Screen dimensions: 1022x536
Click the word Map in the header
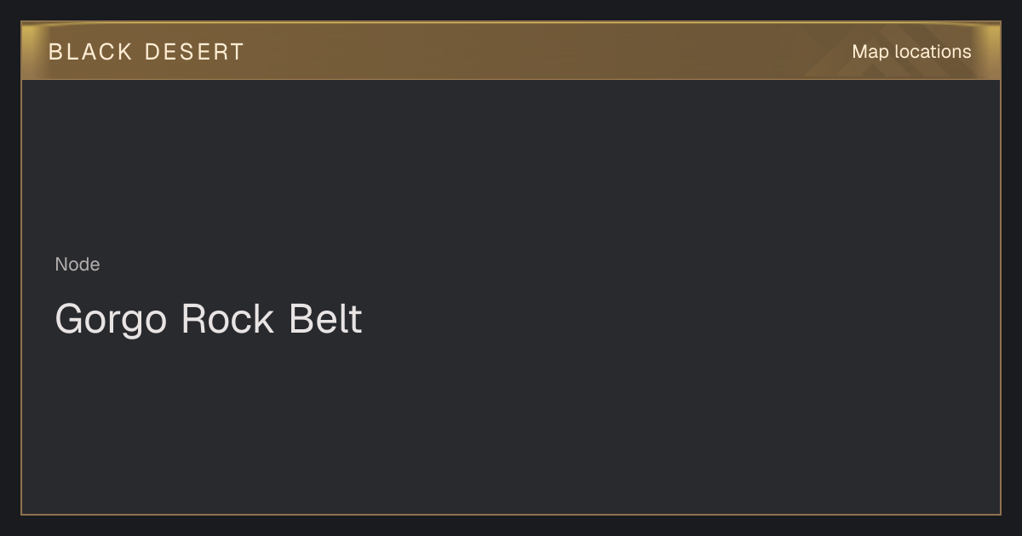tap(870, 52)
